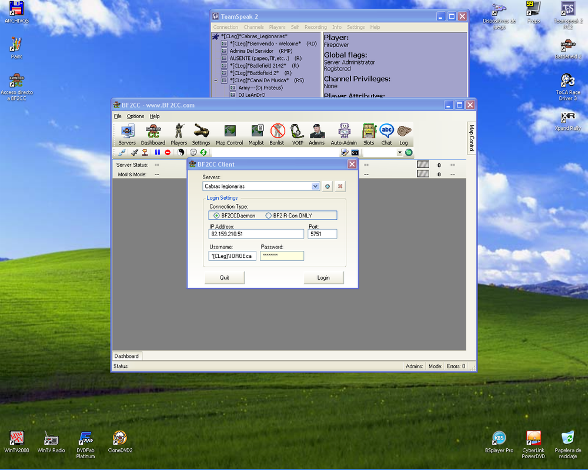Close the BF2CC Client dialog
The image size is (588, 470).
(x=352, y=164)
